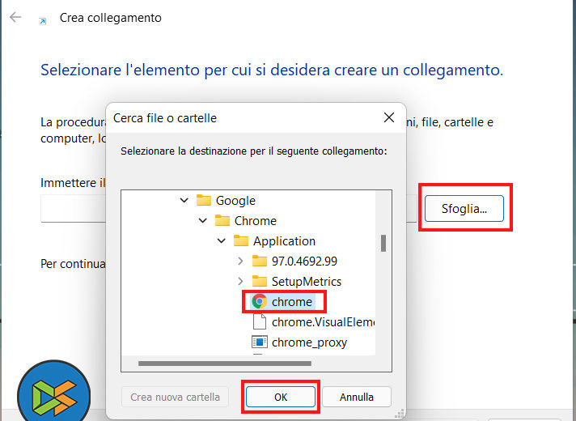Click the Google folder icon
Viewport: 576px width, 421px height.
click(203, 201)
